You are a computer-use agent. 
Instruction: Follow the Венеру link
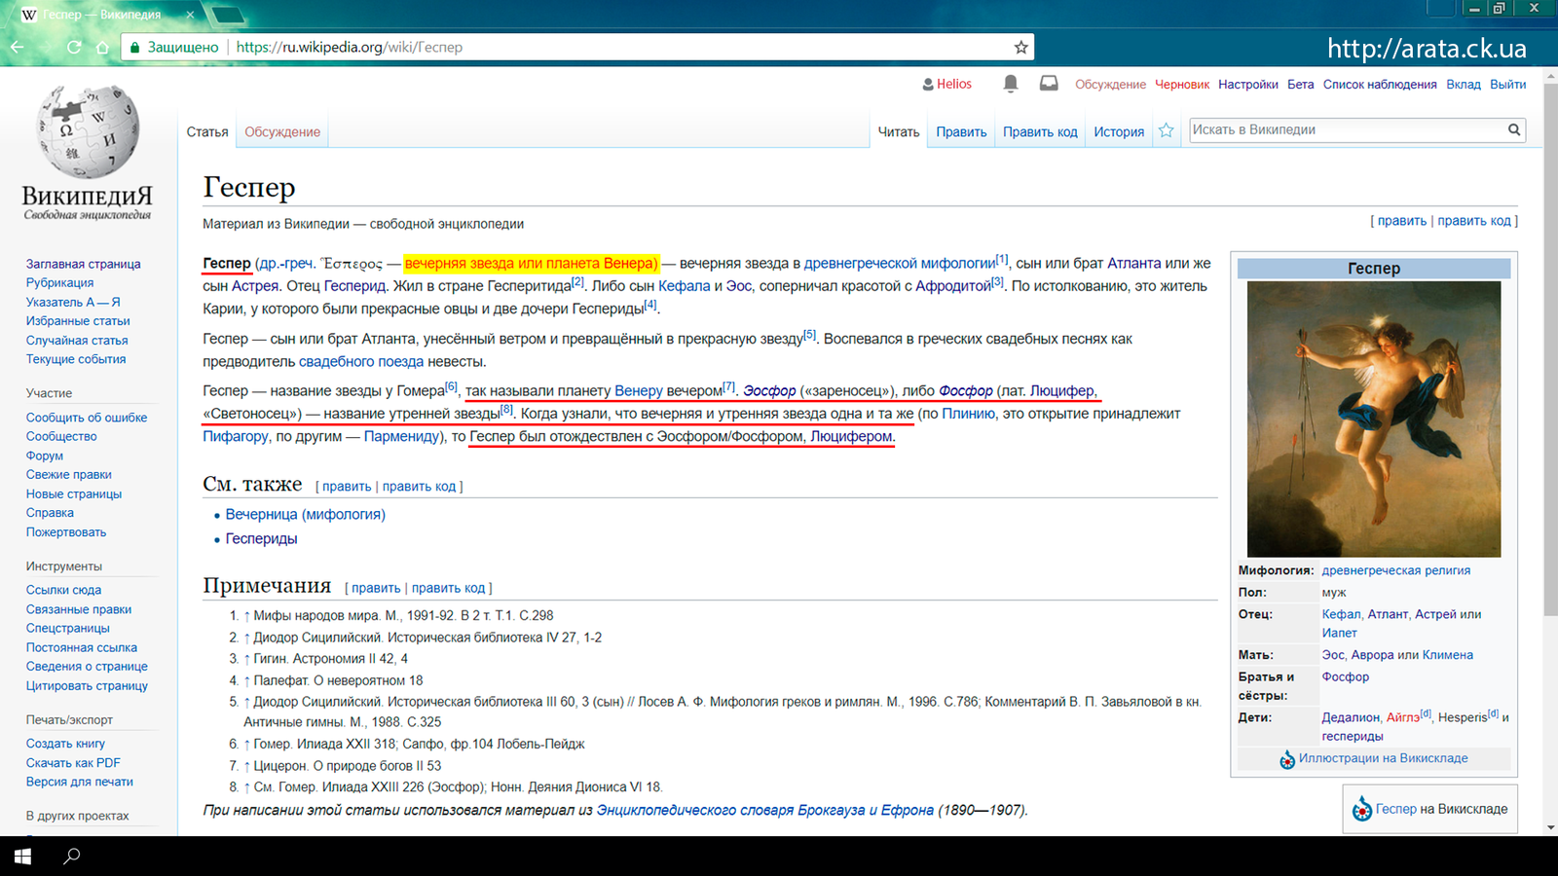pos(639,390)
